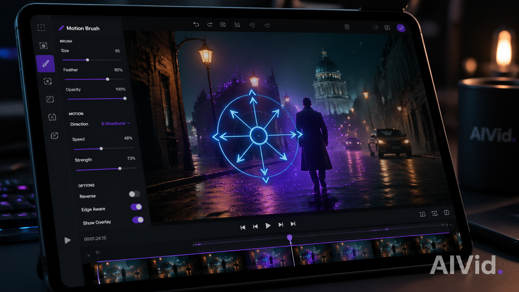Click the sixth icon in the top toolbar
This screenshot has width=519, height=292.
click(x=267, y=25)
